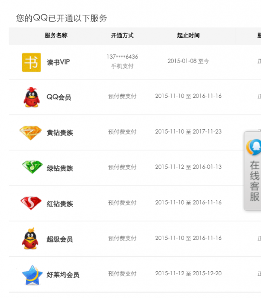Click the 黄钻贵族 yellow diamond icon
Viewport: 261px width, 298px height.
(x=31, y=133)
